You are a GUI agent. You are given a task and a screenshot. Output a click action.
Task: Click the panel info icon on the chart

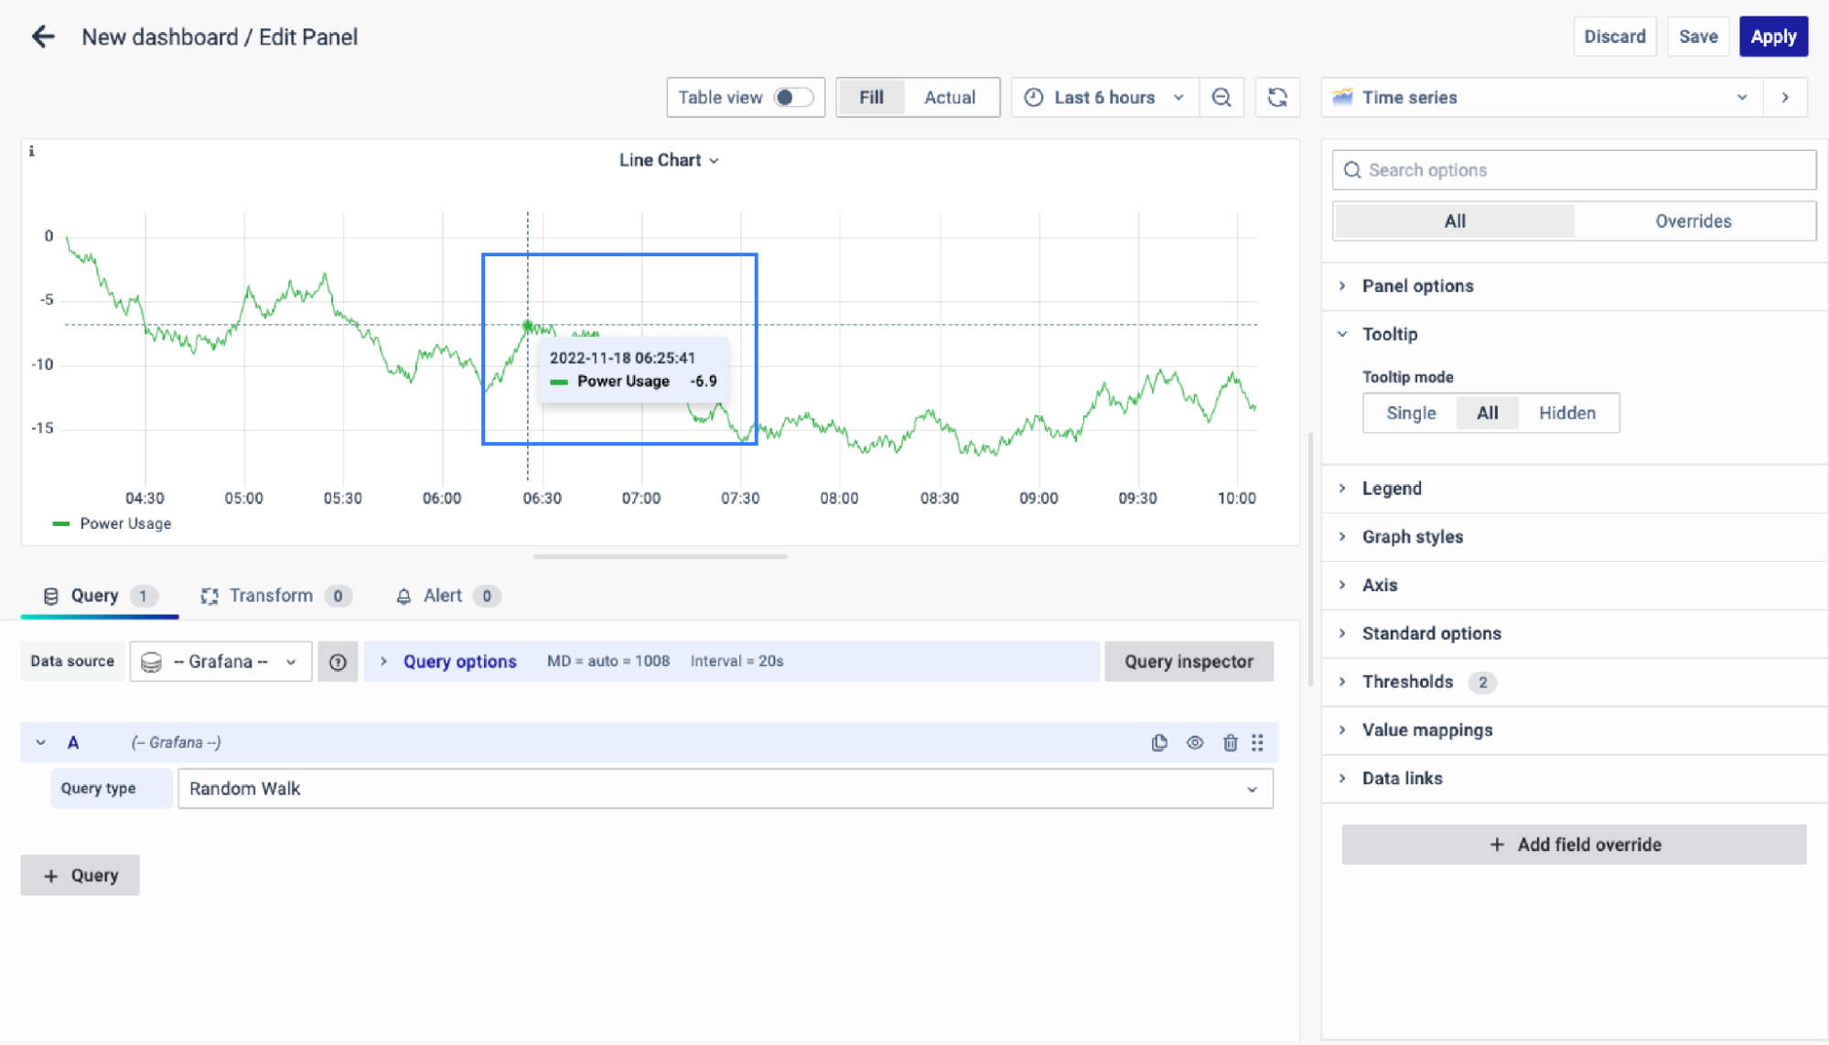point(32,152)
